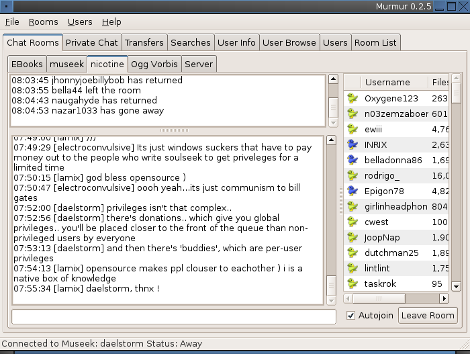Select user Oxygene123 in the list
470x354 pixels.
(x=396, y=98)
